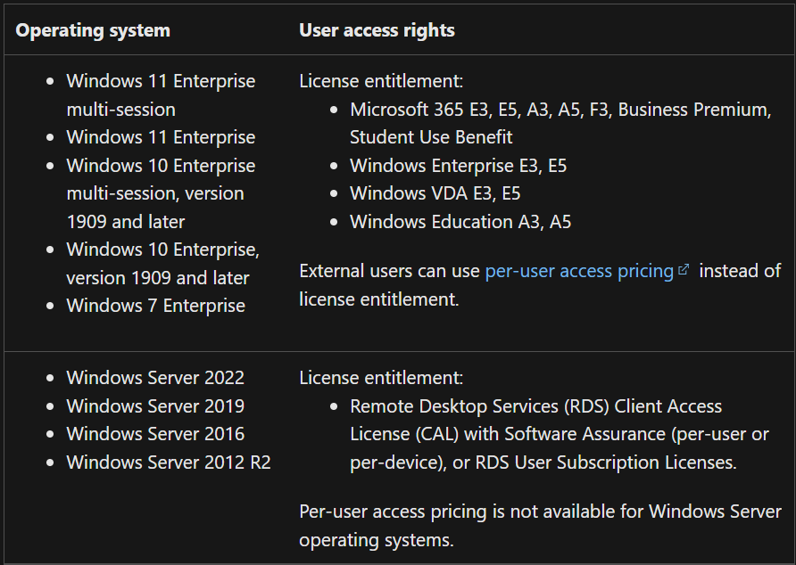Click the Windows Education A3, A5 entry

click(x=460, y=222)
